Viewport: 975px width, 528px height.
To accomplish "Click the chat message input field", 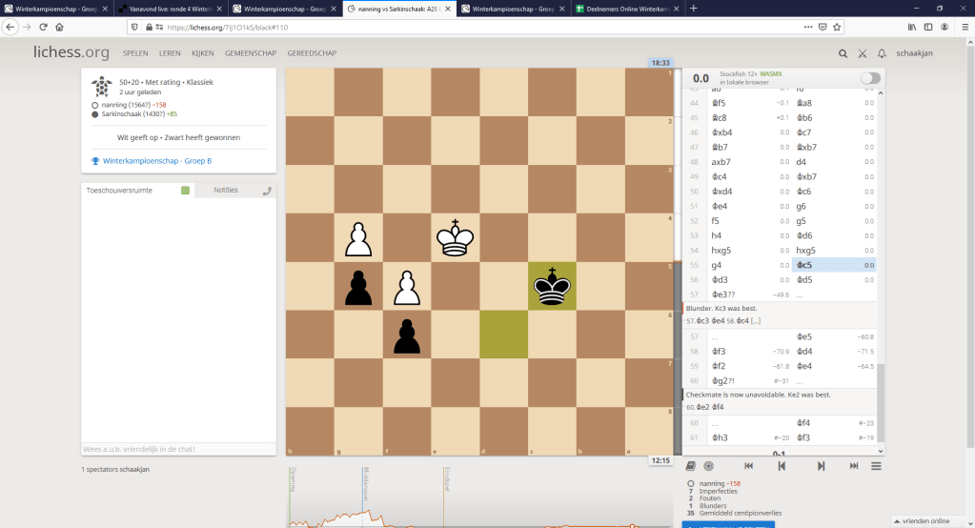I will click(x=178, y=448).
